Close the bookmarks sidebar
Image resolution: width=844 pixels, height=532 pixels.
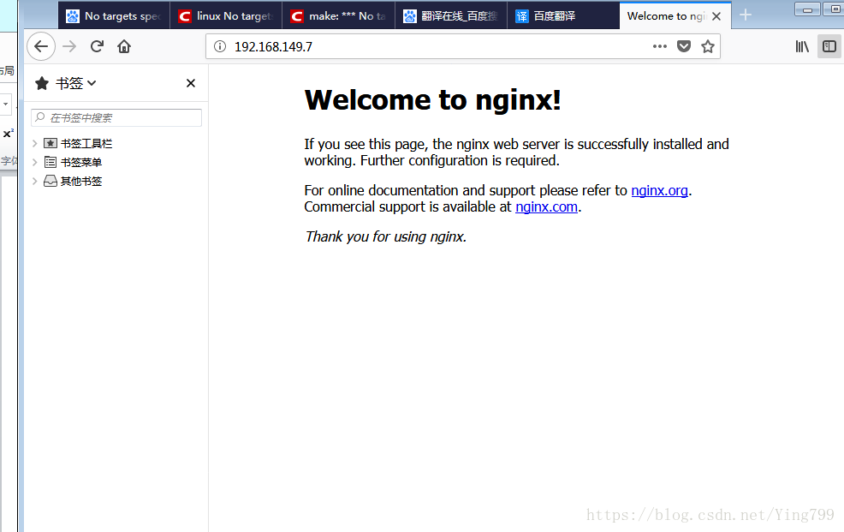[191, 83]
